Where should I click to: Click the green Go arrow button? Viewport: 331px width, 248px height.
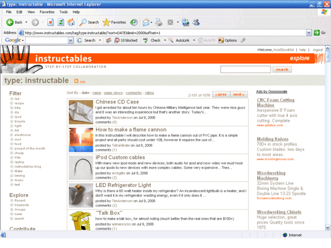[x=317, y=33]
